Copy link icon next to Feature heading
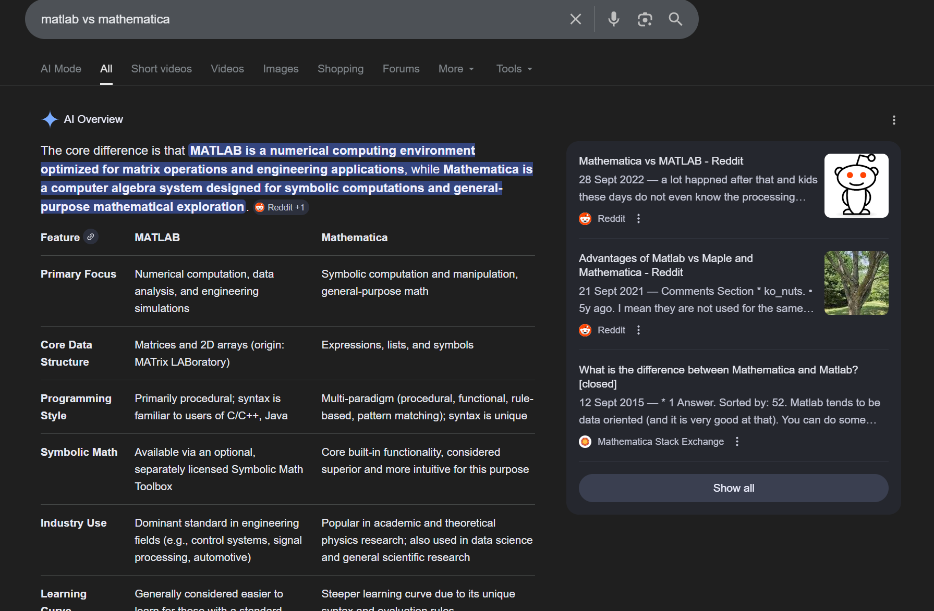The image size is (934, 611). [x=91, y=237]
